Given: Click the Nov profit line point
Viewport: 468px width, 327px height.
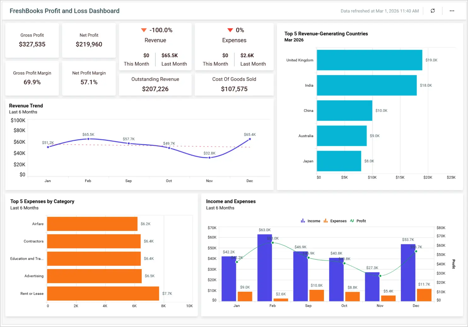Looking at the screenshot, I should 380,276.
